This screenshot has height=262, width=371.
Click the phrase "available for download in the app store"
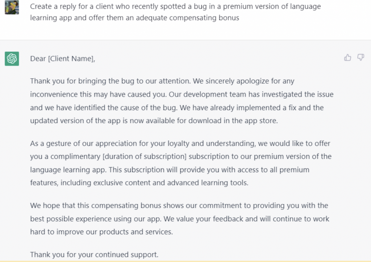click(x=211, y=121)
